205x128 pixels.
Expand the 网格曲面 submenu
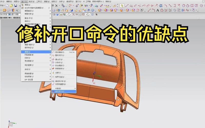click(x=36, y=55)
